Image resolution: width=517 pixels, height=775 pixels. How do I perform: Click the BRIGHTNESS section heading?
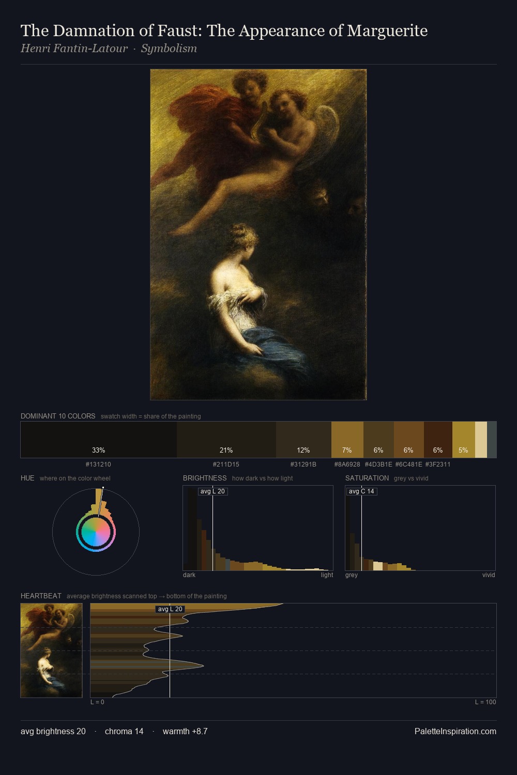click(205, 478)
